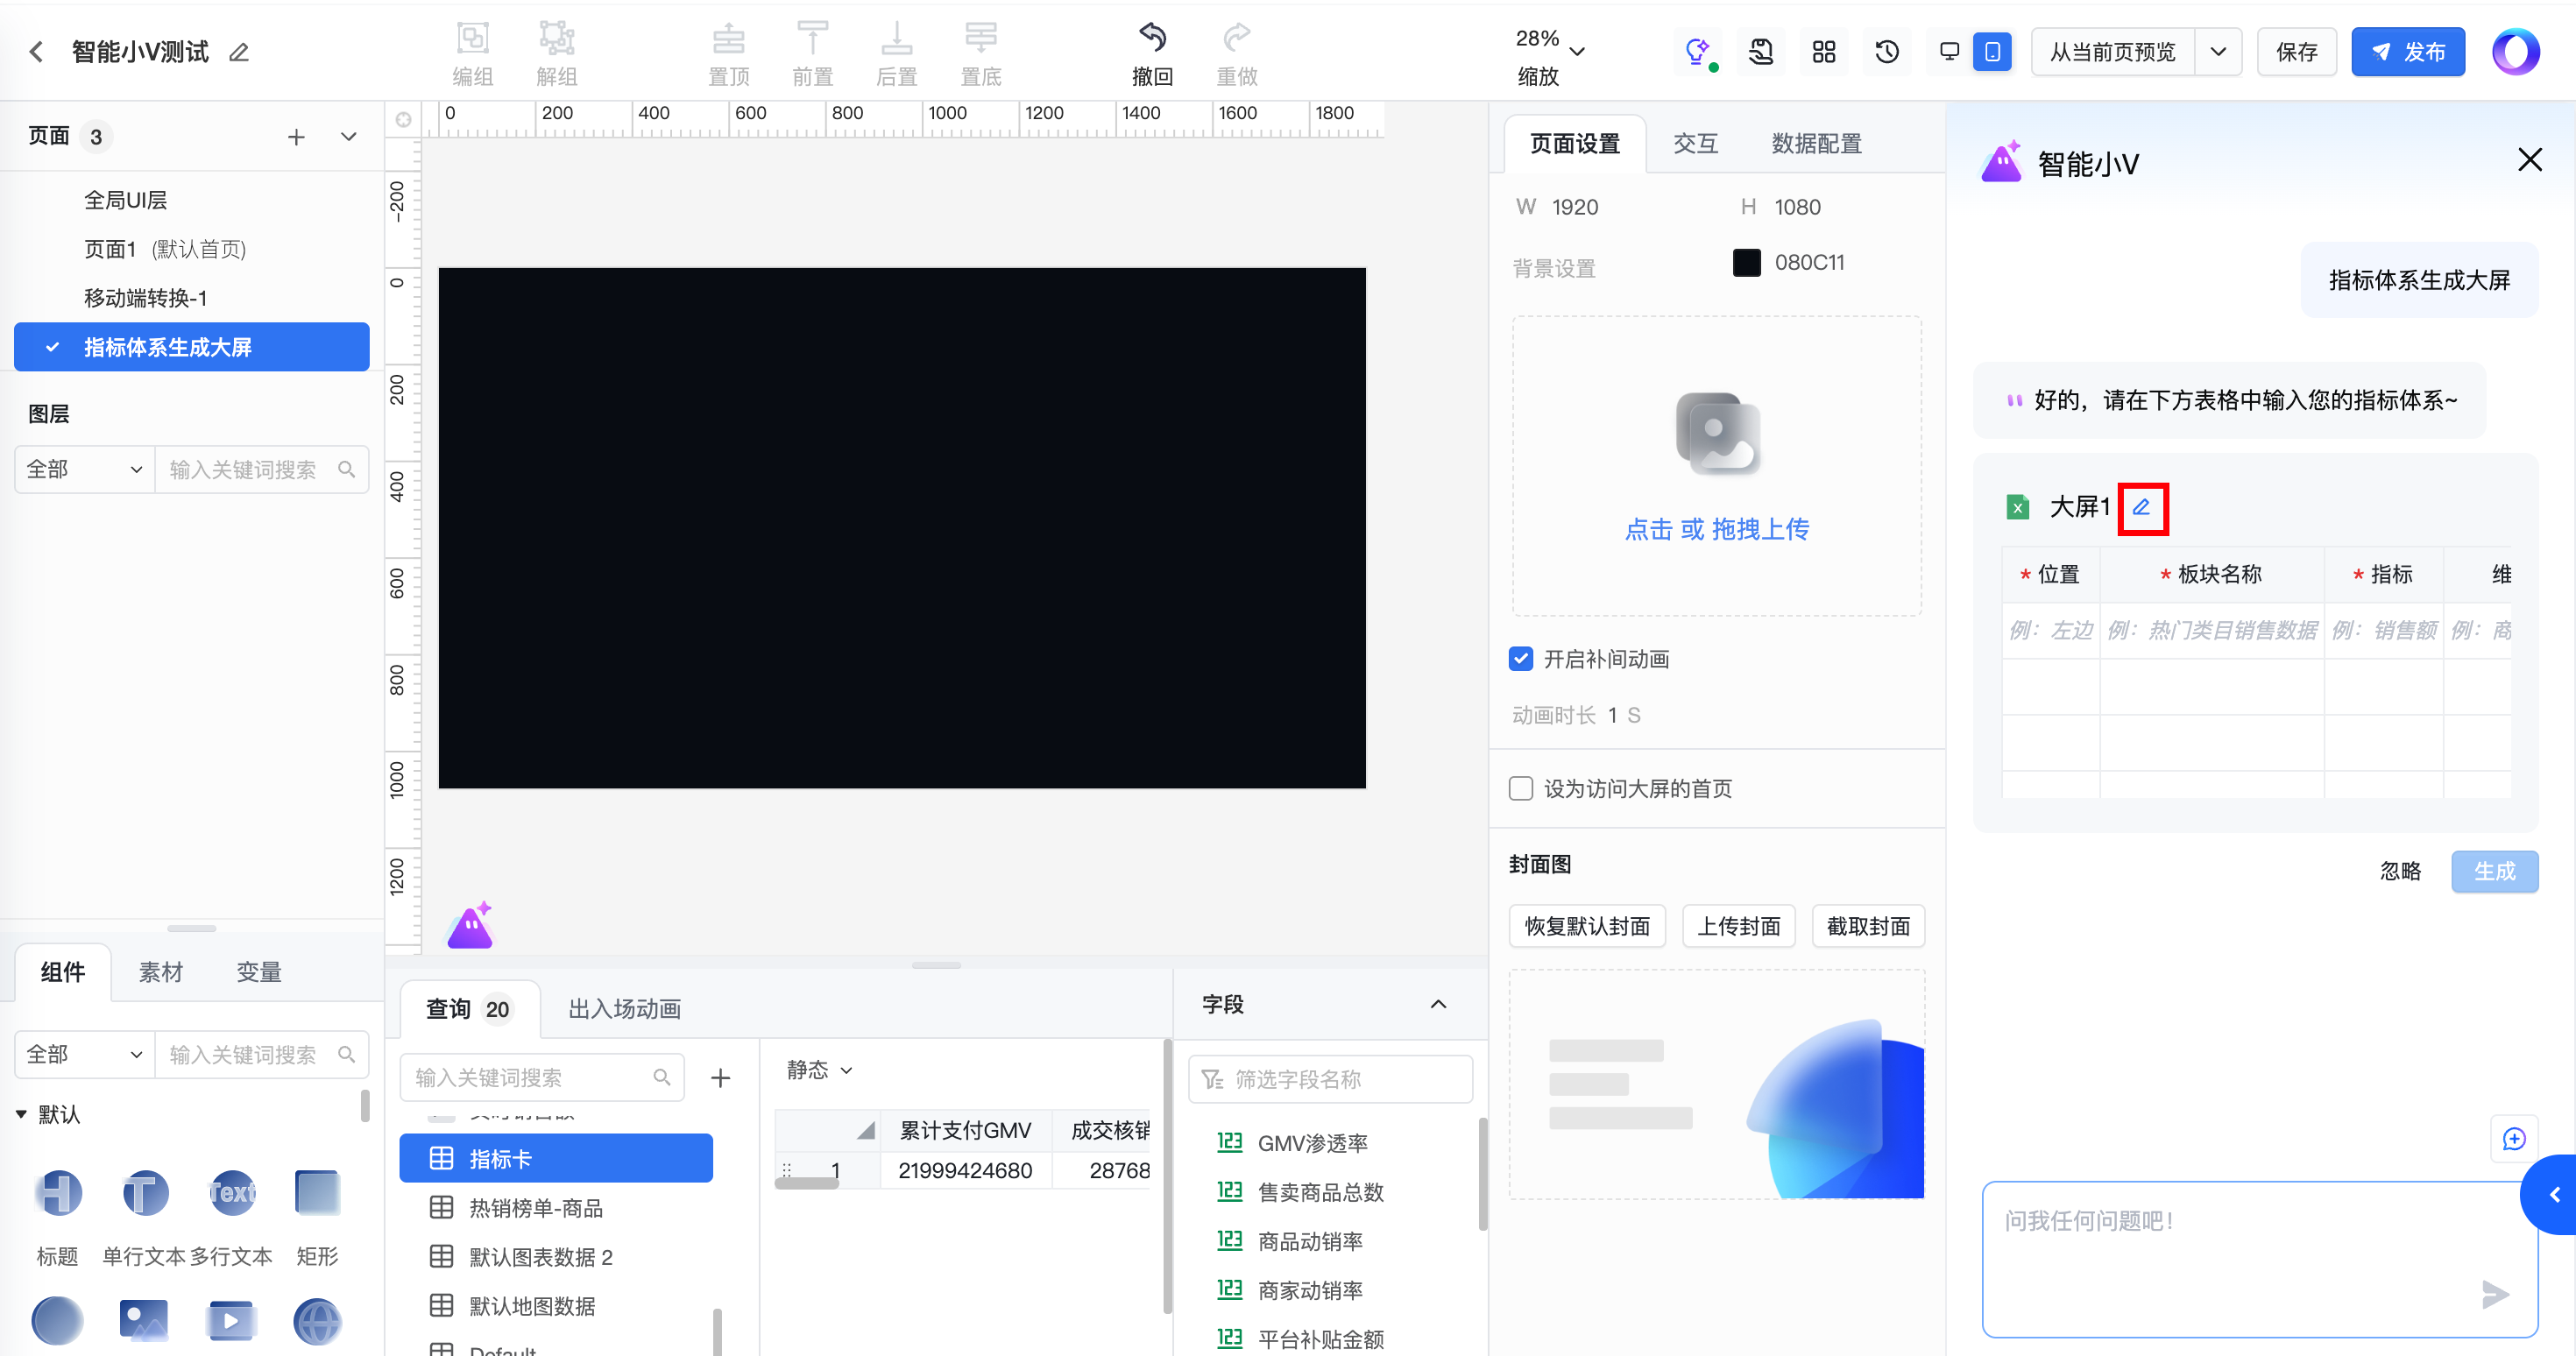Click the new chat icon above input
Viewport: 2576px width, 1356px height.
(2513, 1139)
